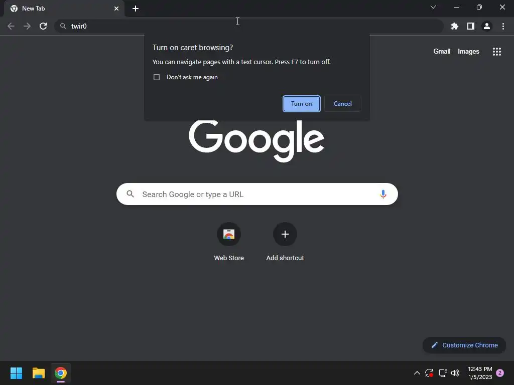Go back using the back arrow
Viewport: 514px width, 385px height.
coord(11,26)
